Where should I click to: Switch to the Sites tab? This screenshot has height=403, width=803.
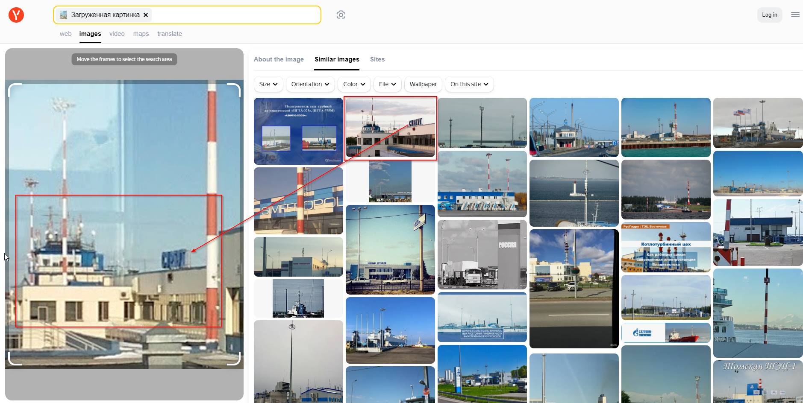click(377, 59)
